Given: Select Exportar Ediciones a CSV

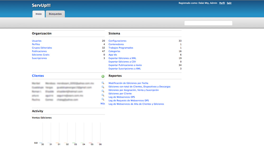Looking at the screenshot, I should click(x=122, y=62).
